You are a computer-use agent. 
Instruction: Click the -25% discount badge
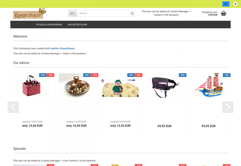pyautogui.click(x=50, y=75)
